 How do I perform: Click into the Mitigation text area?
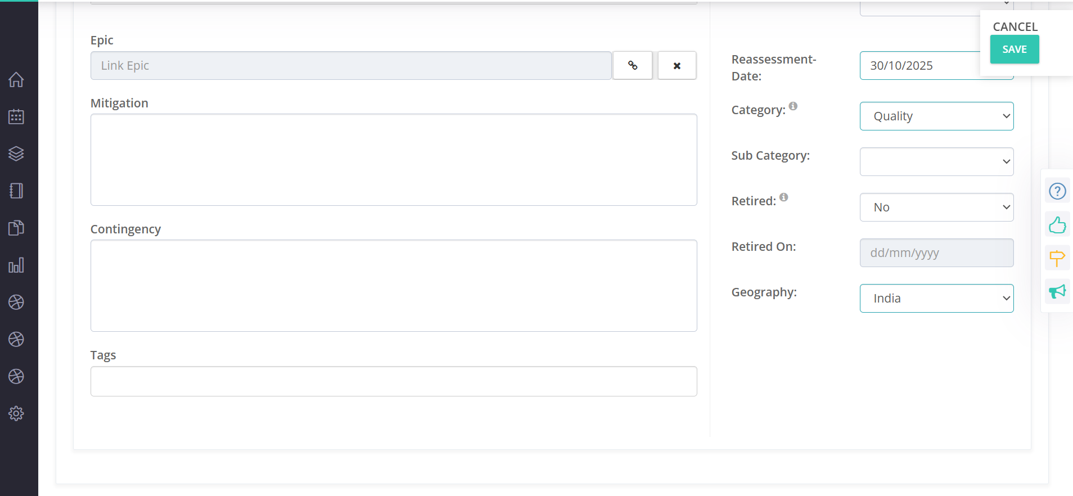coord(394,160)
